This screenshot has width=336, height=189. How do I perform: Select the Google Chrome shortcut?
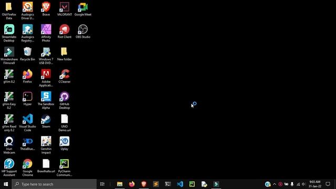pos(27,167)
